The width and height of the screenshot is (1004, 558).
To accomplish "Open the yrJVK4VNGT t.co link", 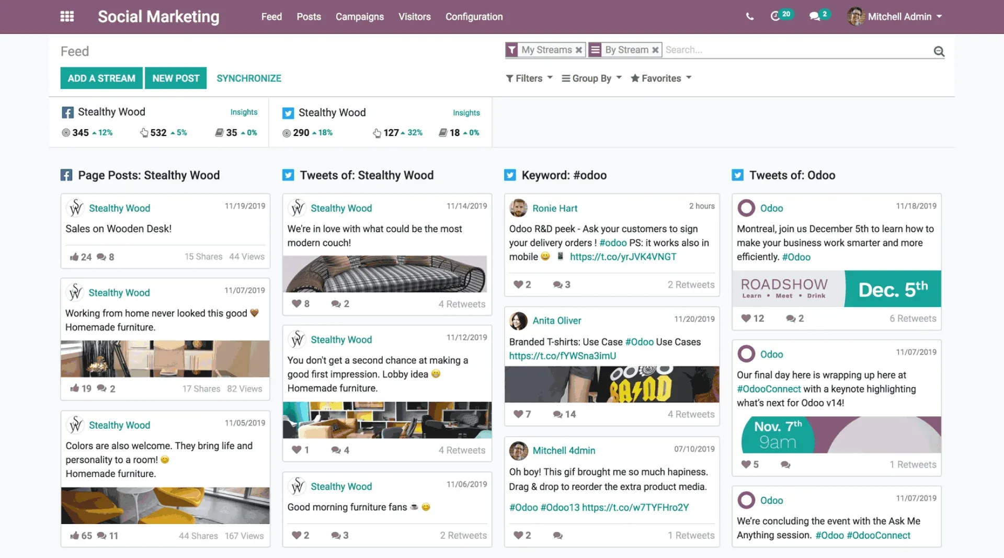I will coord(623,257).
